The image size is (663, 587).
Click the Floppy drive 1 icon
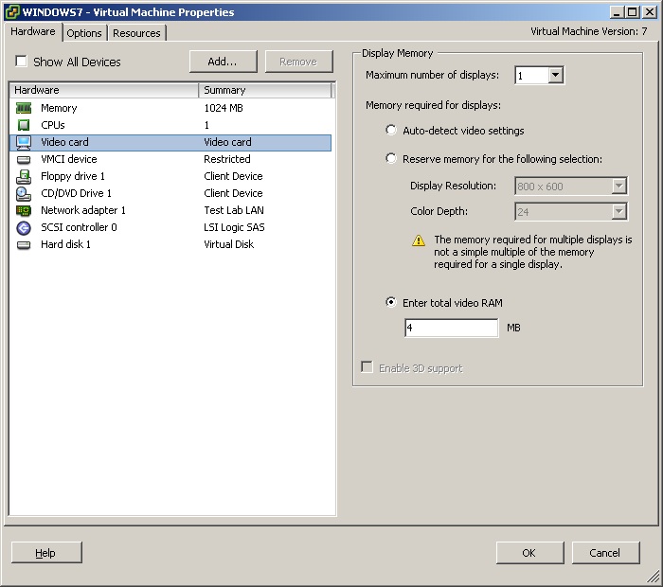click(24, 177)
